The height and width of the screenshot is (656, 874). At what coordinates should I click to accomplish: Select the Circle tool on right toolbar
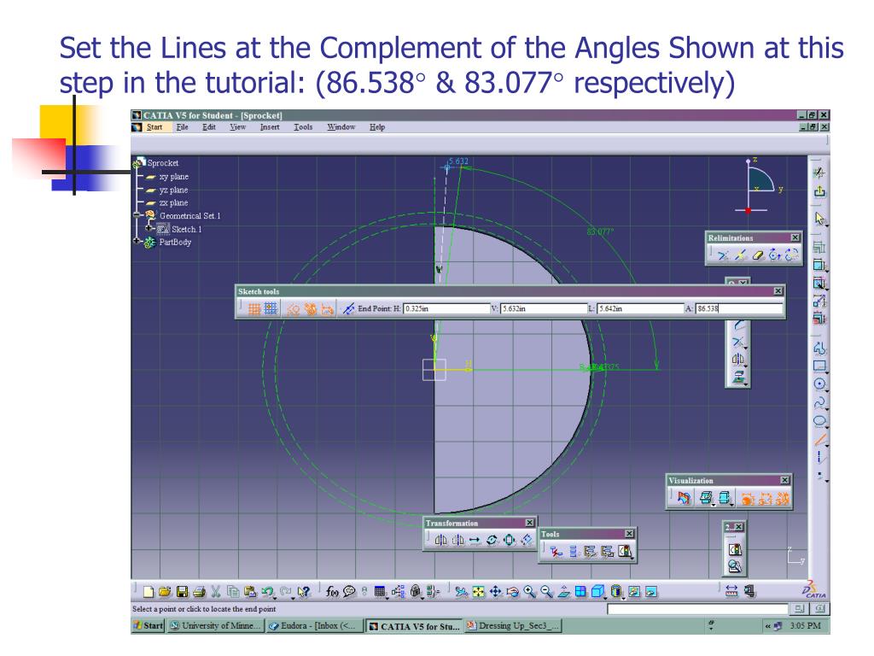(819, 384)
